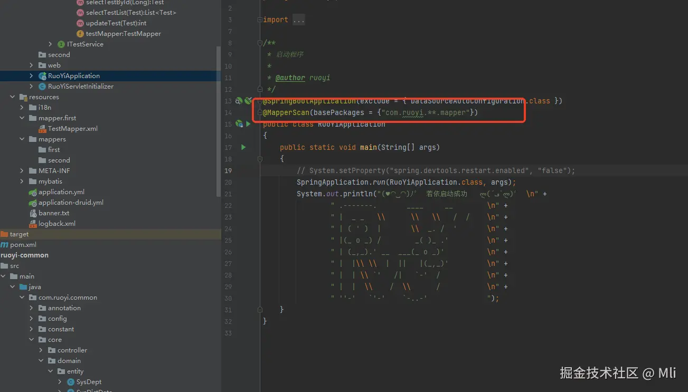
Task: Click the commented System.setProperty line
Action: 436,170
